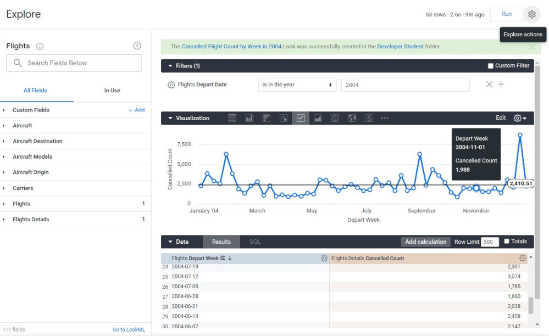Select the Single value visualization icon
This screenshot has height=336, width=549.
[x=369, y=118]
